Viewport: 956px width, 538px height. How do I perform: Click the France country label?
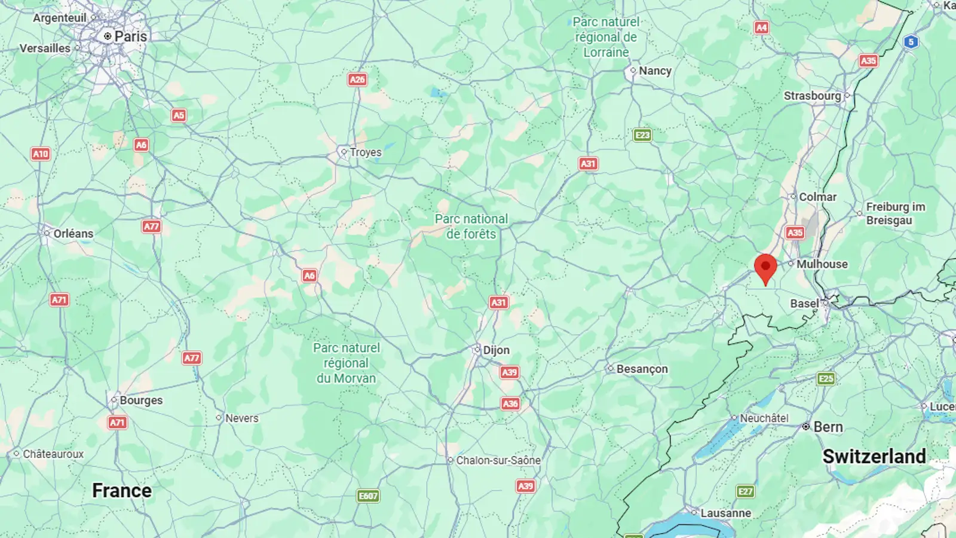(x=122, y=491)
